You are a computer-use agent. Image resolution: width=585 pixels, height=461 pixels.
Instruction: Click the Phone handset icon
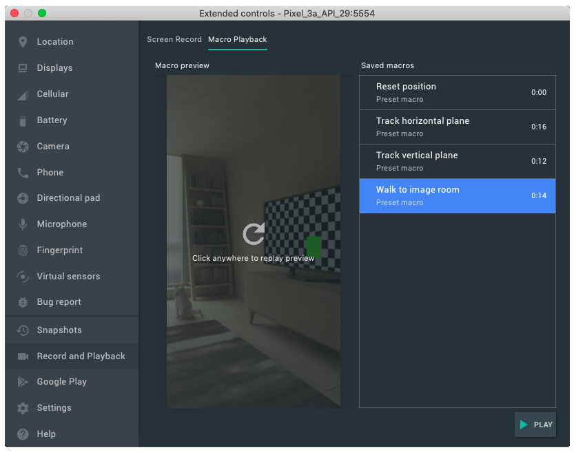[23, 173]
